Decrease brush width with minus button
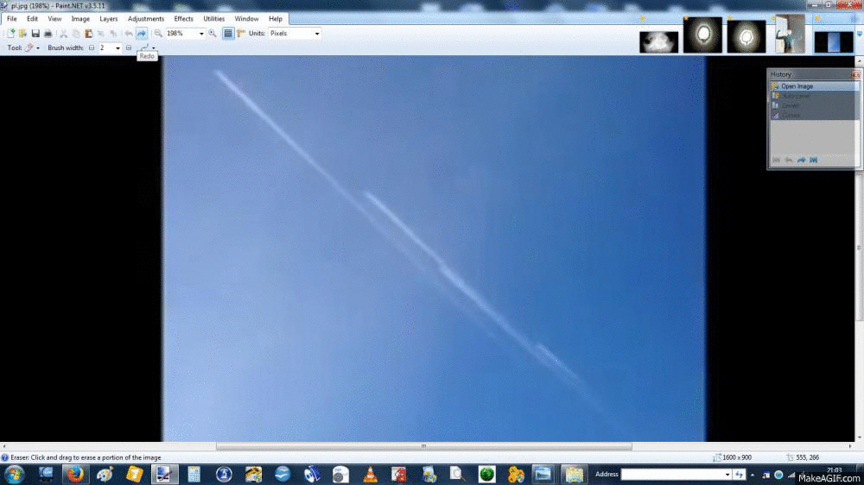 (x=92, y=48)
